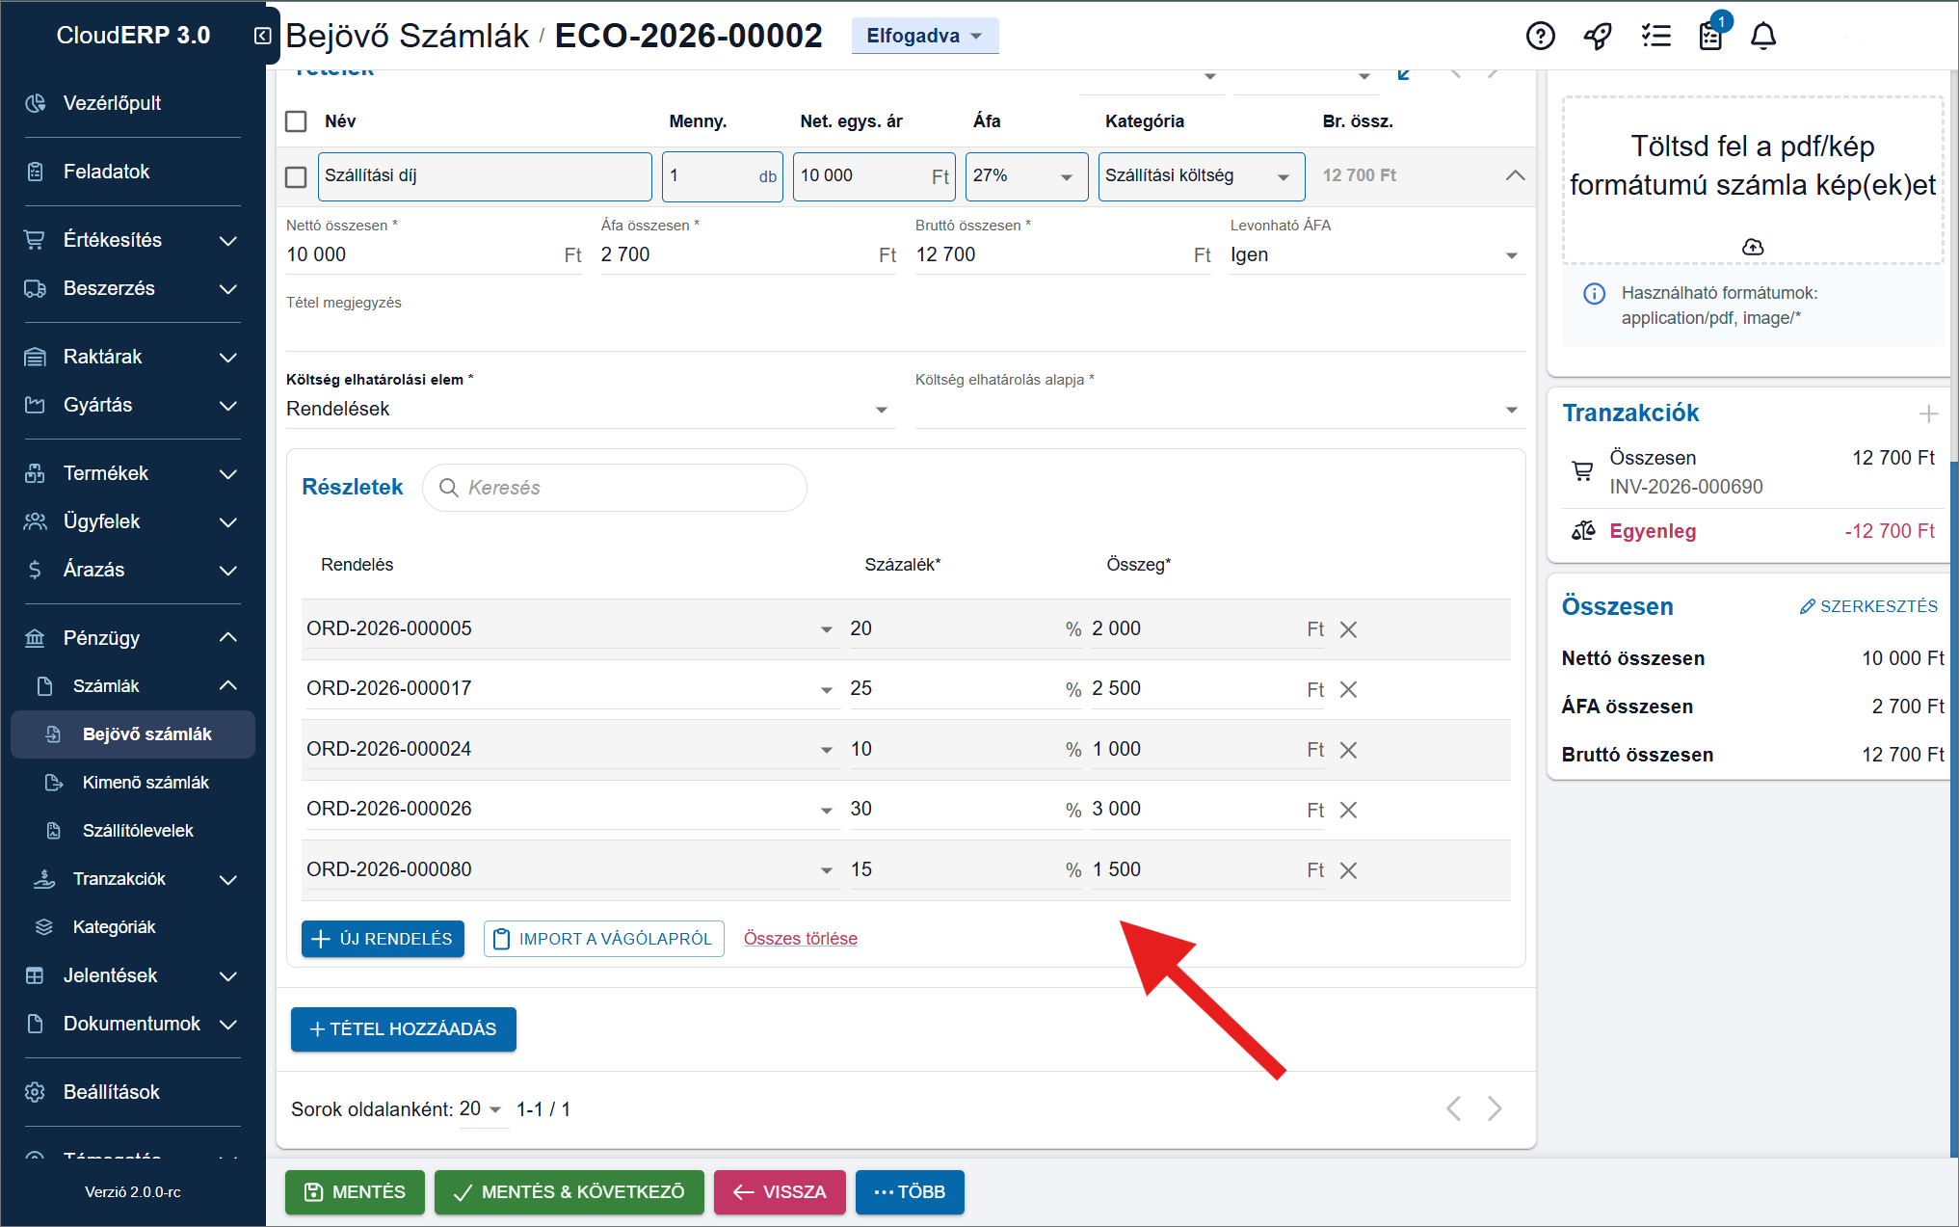This screenshot has width=1959, height=1227.
Task: Tick the Szállítási díj row checkbox
Action: point(297,177)
